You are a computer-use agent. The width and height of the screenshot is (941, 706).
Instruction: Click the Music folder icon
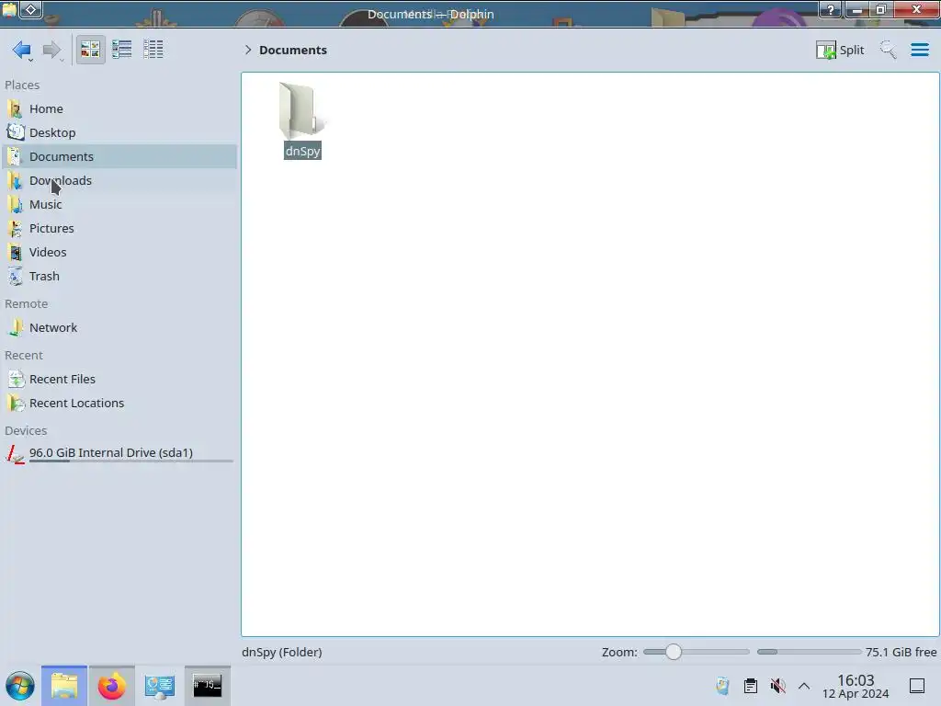15,205
